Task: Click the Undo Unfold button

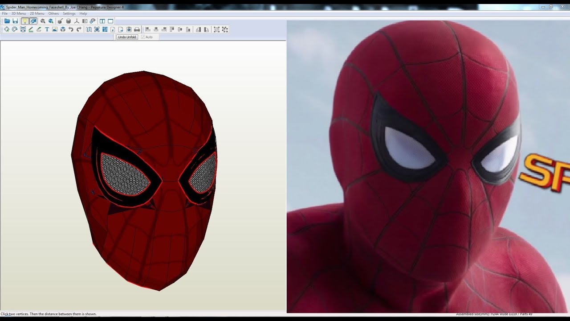Action: [x=127, y=37]
